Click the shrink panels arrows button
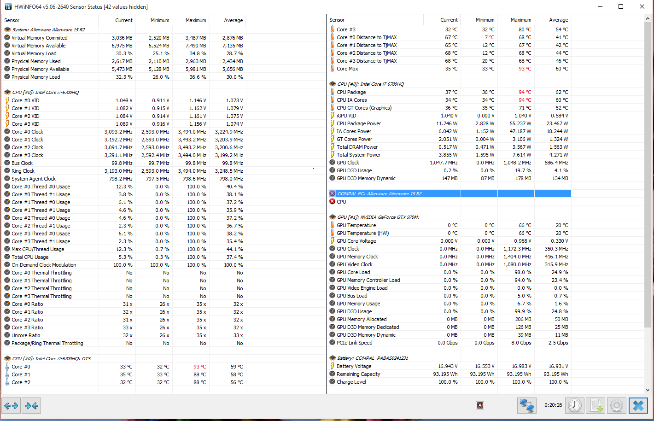Image resolution: width=654 pixels, height=421 pixels. (x=32, y=406)
